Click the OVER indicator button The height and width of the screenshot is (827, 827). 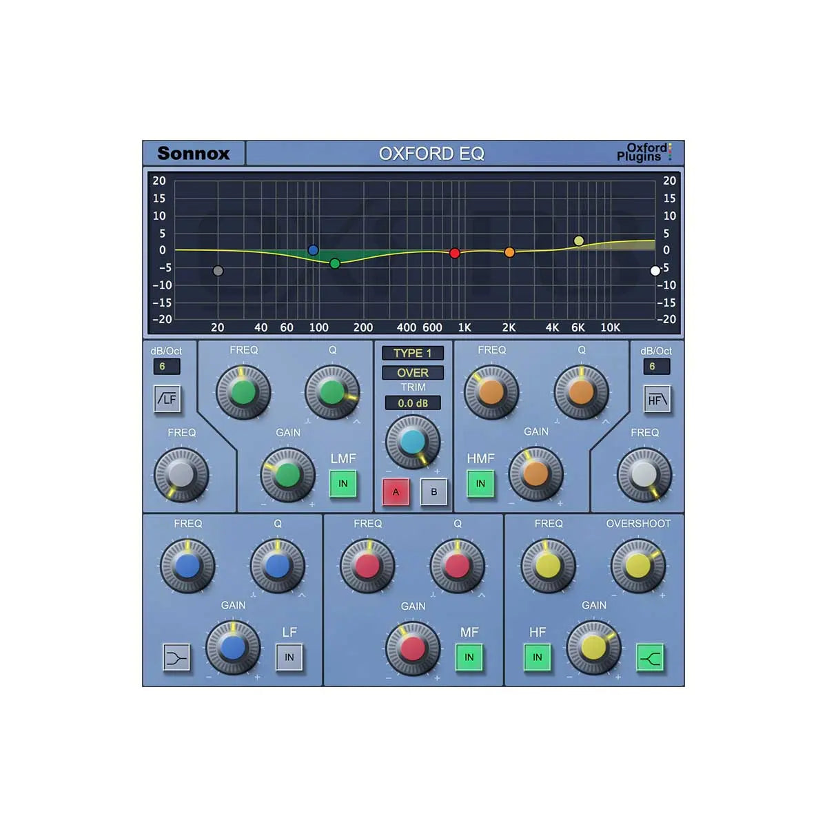point(411,372)
